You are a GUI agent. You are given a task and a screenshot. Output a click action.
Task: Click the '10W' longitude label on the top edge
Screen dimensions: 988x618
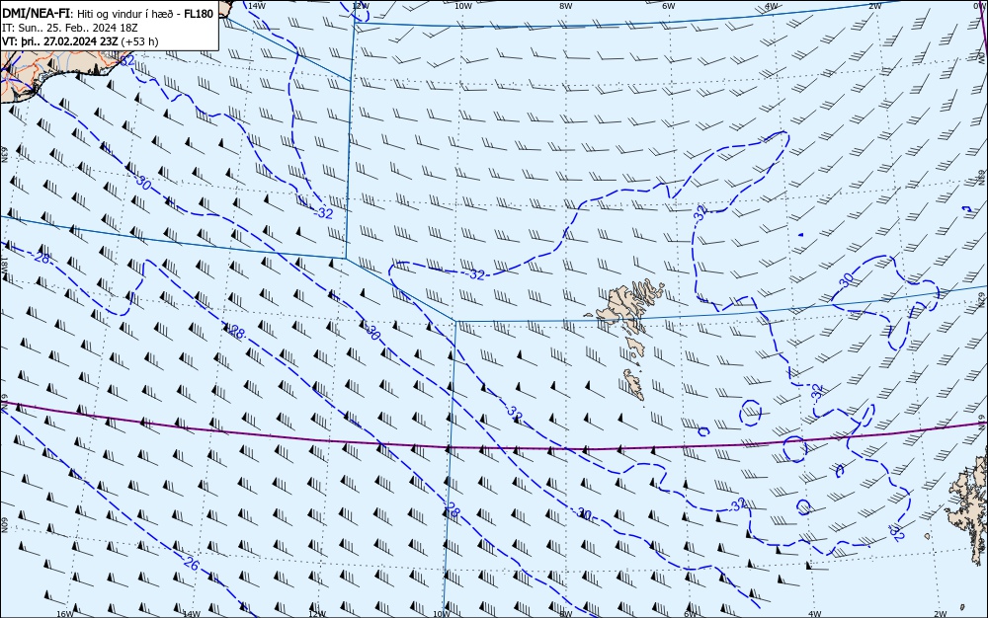[x=463, y=6]
